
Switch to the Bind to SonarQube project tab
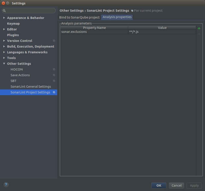(x=80, y=17)
